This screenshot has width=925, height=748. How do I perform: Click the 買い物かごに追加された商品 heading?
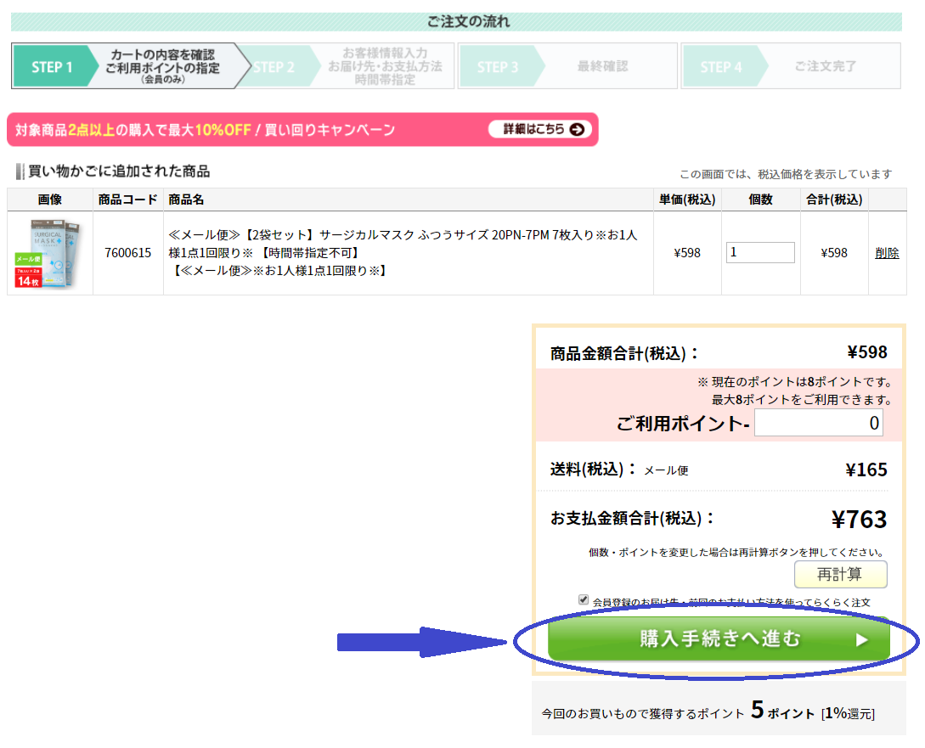[119, 172]
